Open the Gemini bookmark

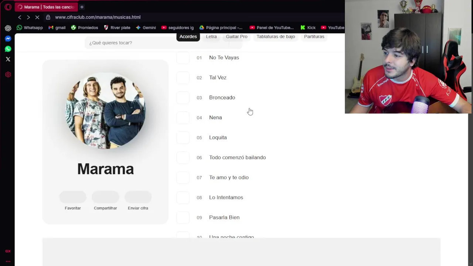pos(146,27)
